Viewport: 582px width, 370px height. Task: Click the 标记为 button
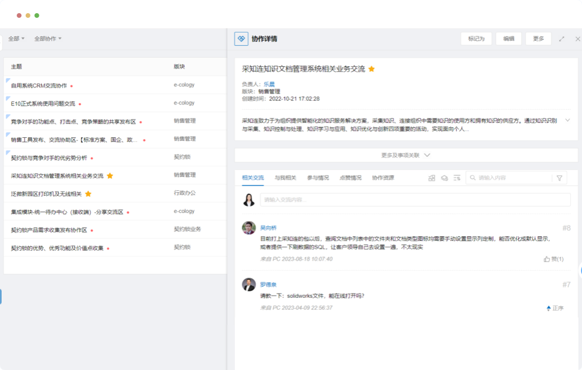[476, 39]
